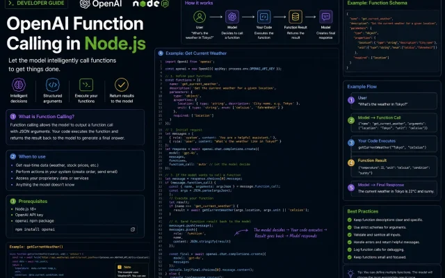Click the text The current weather in Tokyo is 22°C and sunny
Screen dimensions: 445x278
pyautogui.click(x=396, y=191)
